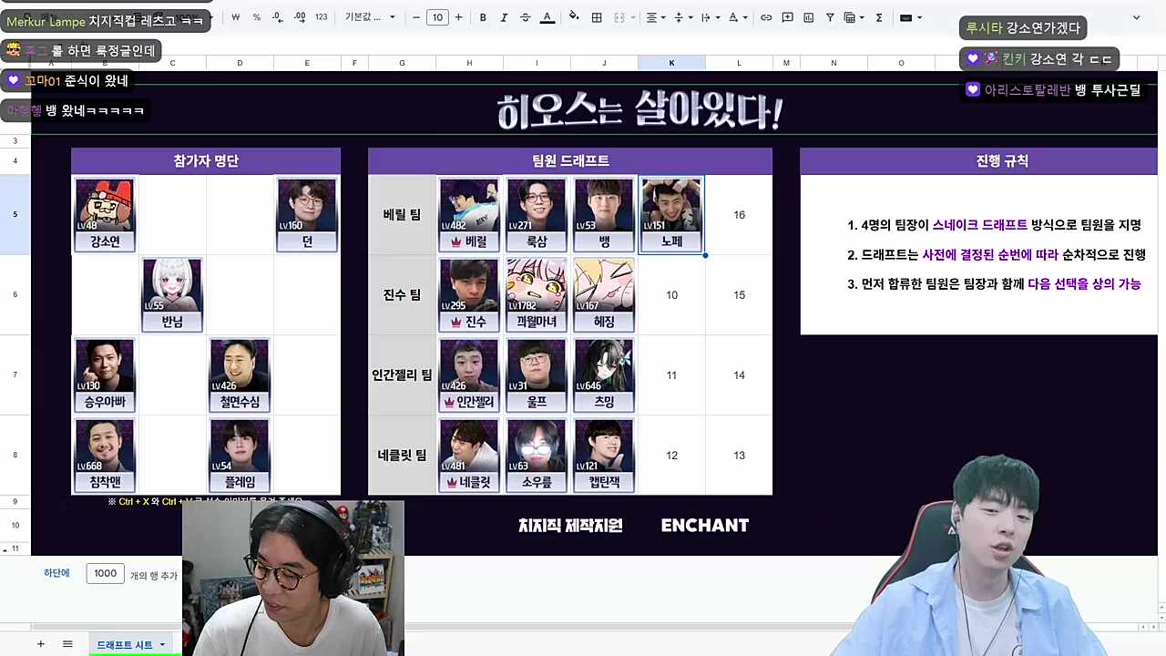Select the 플레임 participant card
Image resolution: width=1166 pixels, height=656 pixels.
pyautogui.click(x=240, y=456)
